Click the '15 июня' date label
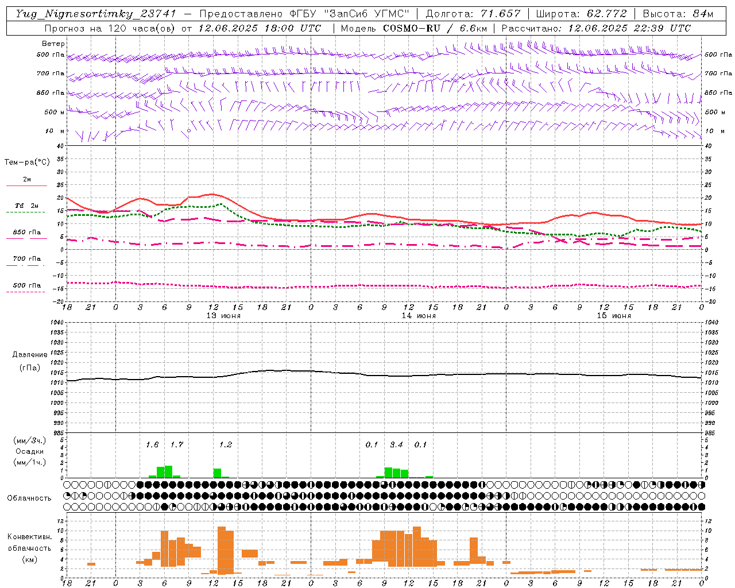The image size is (735, 588). (x=613, y=315)
